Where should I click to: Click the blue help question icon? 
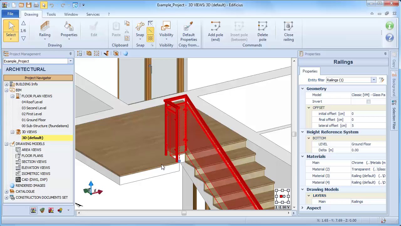(390, 38)
